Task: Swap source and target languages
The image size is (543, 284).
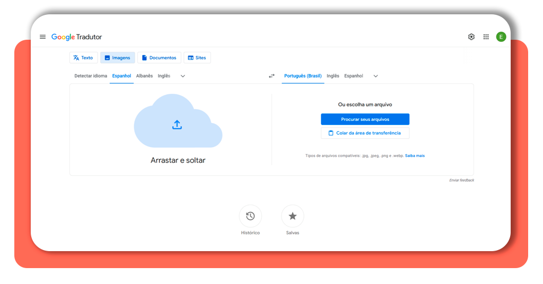Action: pos(272,76)
